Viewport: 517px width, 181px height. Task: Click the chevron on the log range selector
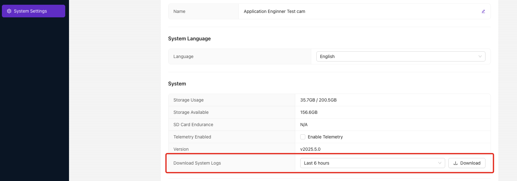[440, 163]
